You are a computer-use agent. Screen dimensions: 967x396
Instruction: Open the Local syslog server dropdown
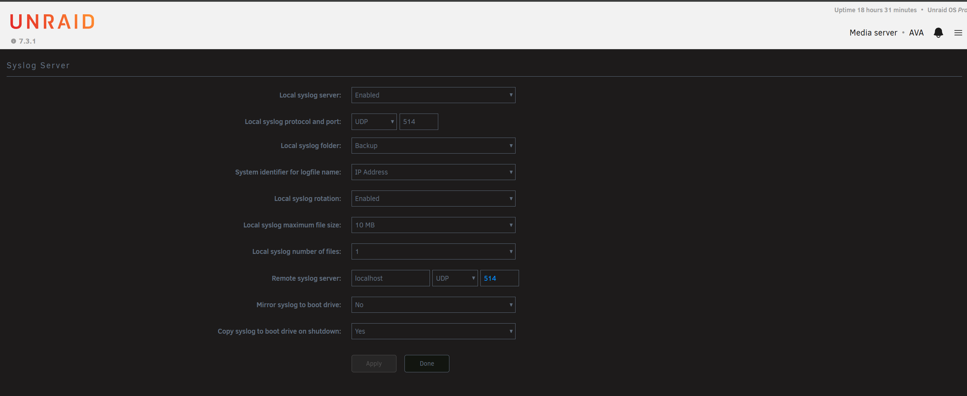(433, 95)
